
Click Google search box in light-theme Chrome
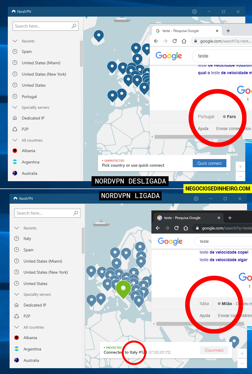pos(222,56)
